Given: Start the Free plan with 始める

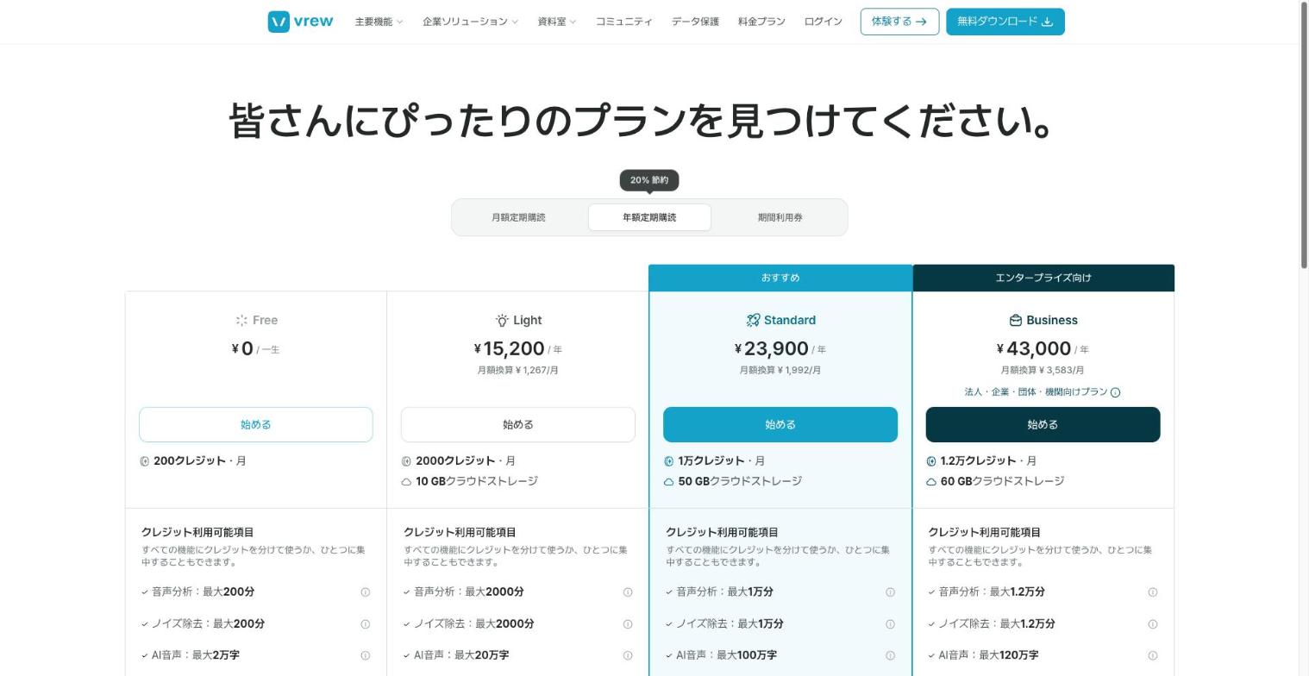Looking at the screenshot, I should coord(256,424).
